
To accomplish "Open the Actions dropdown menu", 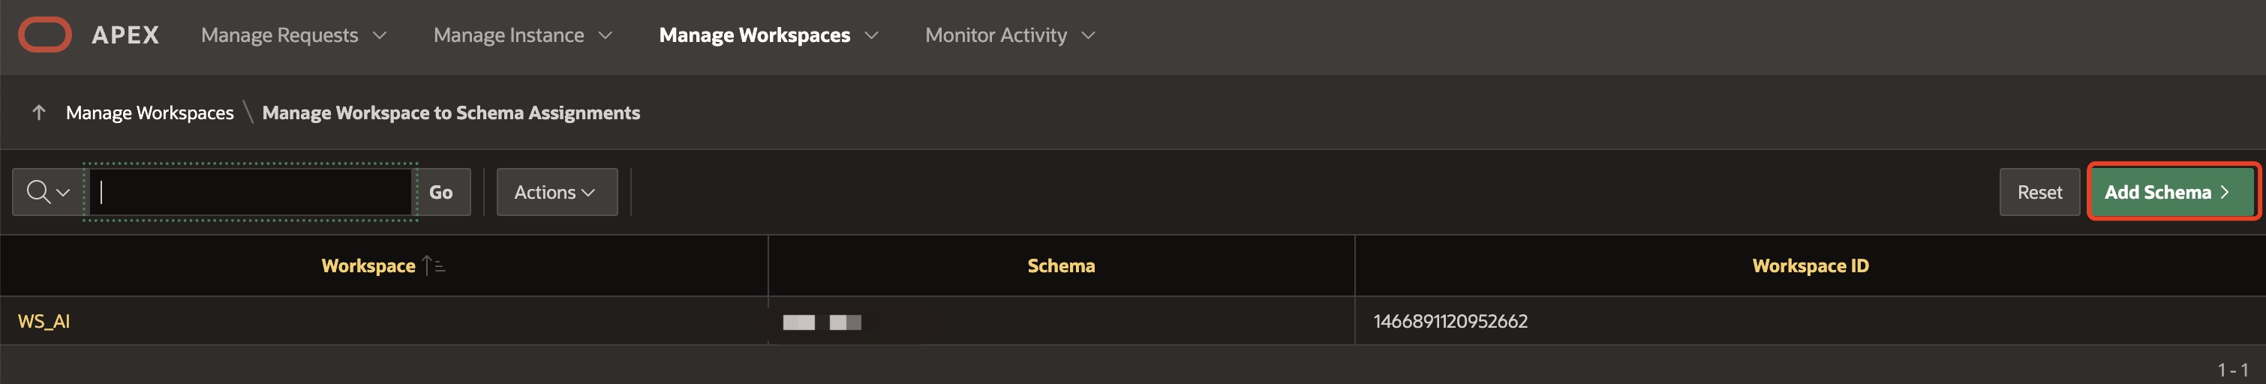I will point(556,191).
